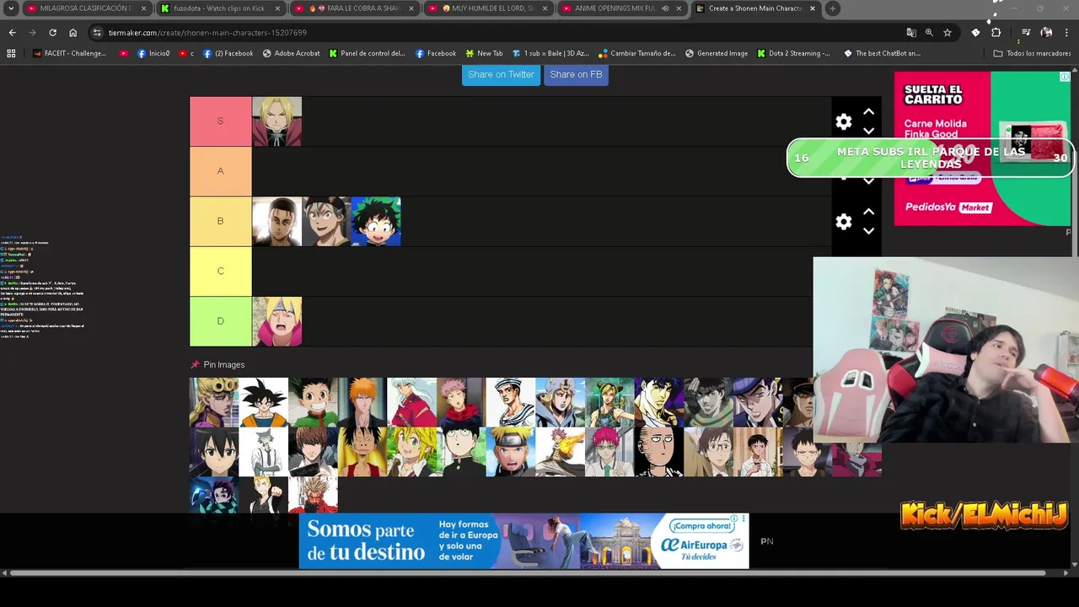Viewport: 1079px width, 607px height.
Task: Click the orange A tier label
Action: coord(221,171)
